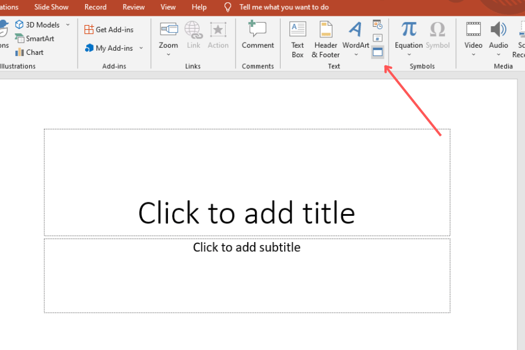Open the Audio insert dropdown
The width and height of the screenshot is (525, 350).
pos(498,55)
